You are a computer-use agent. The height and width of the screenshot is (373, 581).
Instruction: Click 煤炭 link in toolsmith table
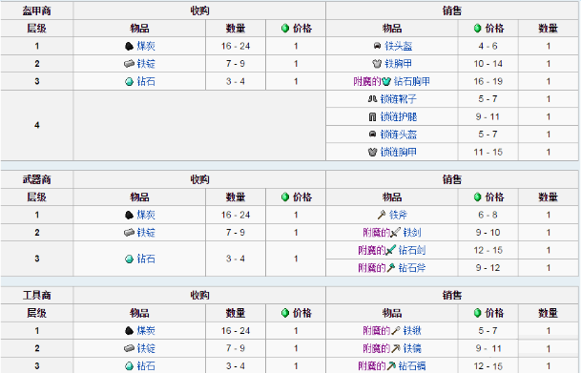(x=146, y=331)
